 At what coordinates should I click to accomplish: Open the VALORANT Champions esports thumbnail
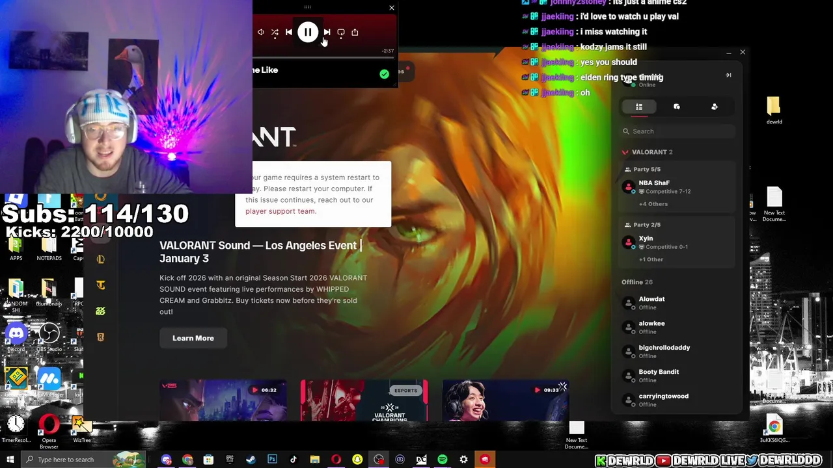click(x=364, y=401)
